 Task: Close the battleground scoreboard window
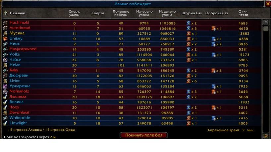pyautogui.click(x=267, y=4)
